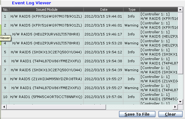Click 5FM45C4ORT0CCT8NNPXQ module cell
Image resolution: width=185 pixels, height=119 pixels.
46,97
